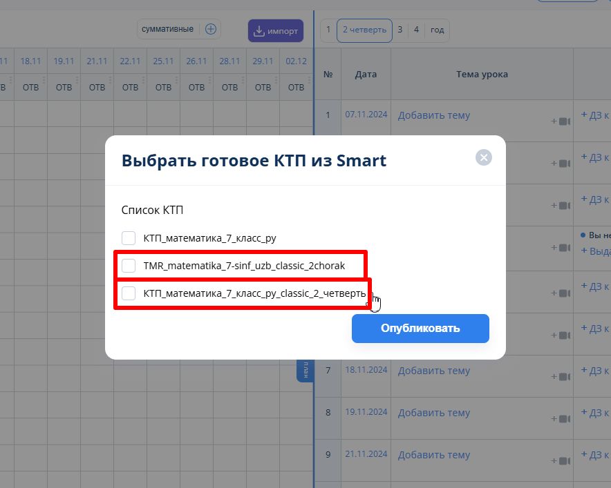This screenshot has height=488, width=611.
Task: Click the суммативные button
Action: pyautogui.click(x=167, y=29)
